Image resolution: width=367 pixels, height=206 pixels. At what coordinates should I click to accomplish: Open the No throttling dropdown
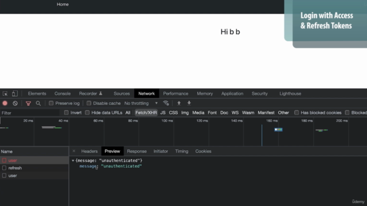coord(141,103)
